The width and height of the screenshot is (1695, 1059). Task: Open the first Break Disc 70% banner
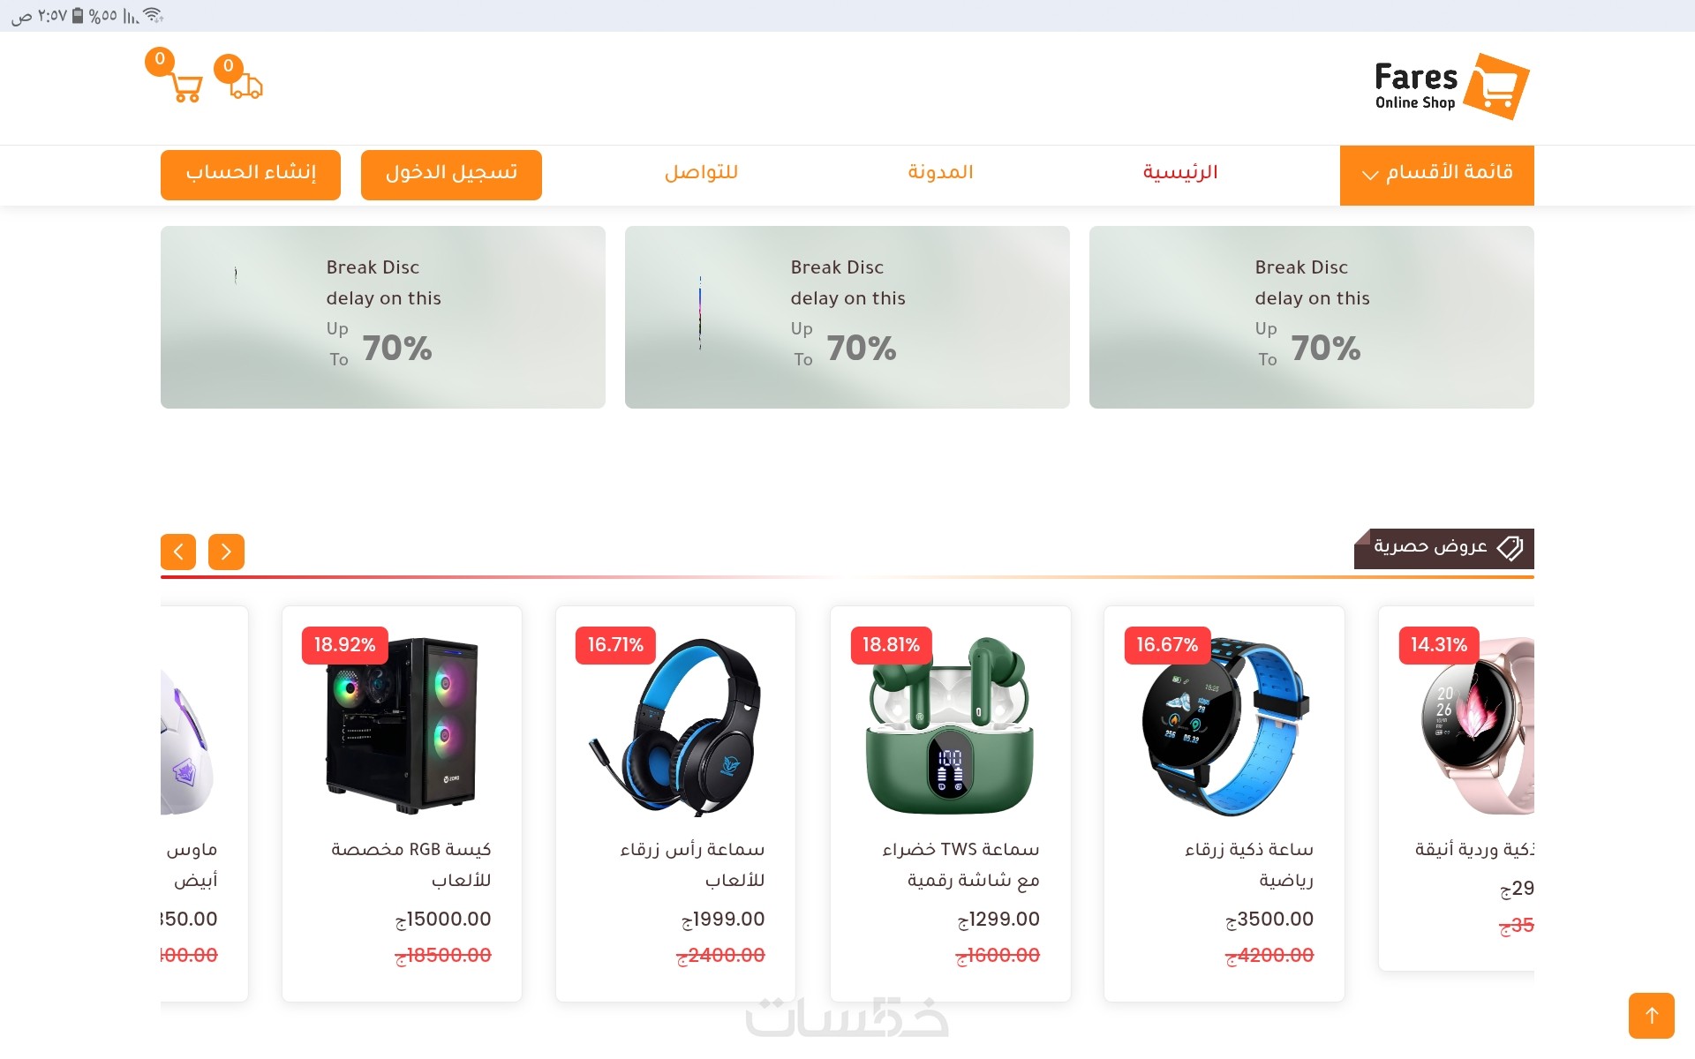coord(383,317)
